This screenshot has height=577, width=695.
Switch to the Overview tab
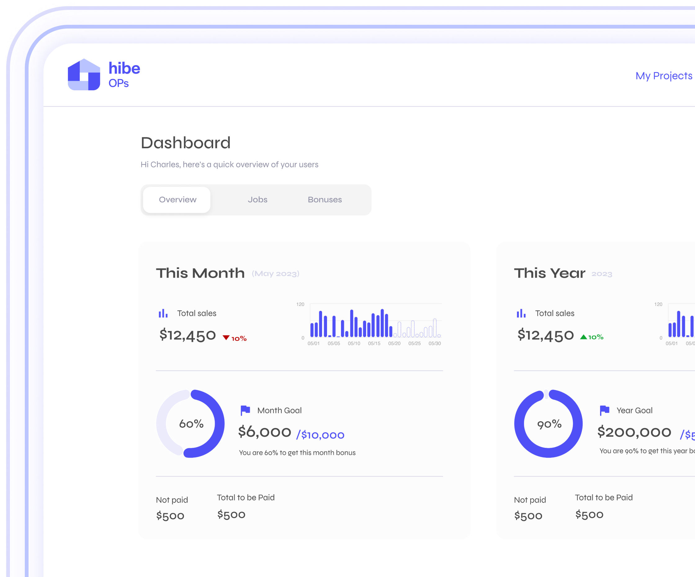(177, 199)
